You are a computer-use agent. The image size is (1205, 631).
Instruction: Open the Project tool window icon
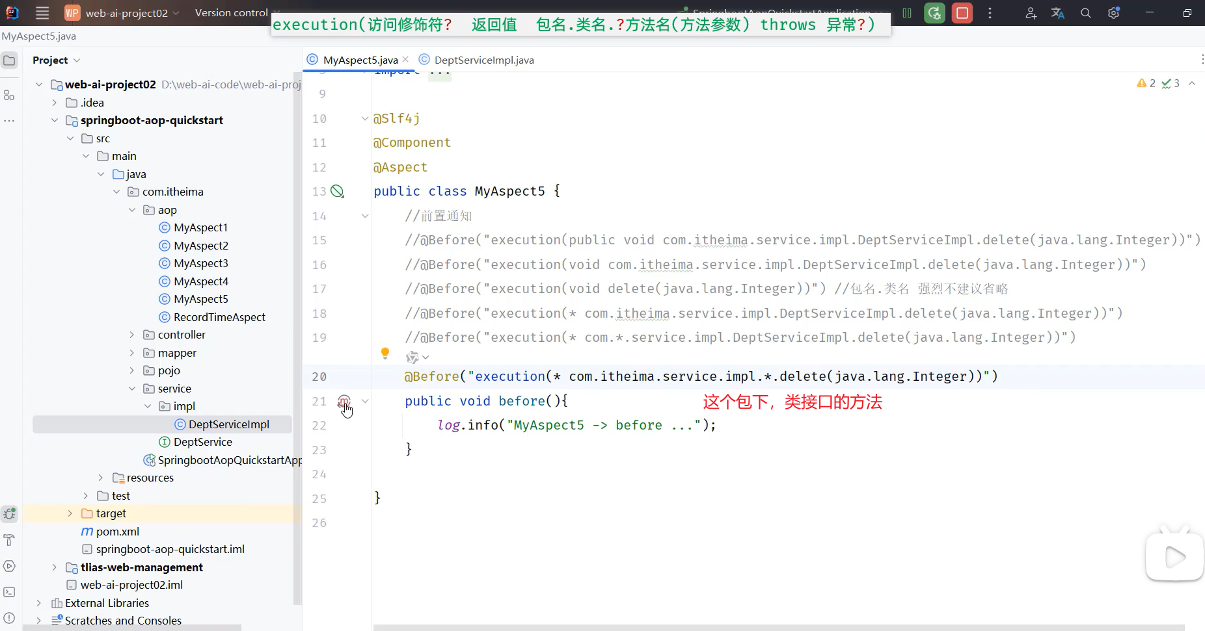[x=9, y=60]
